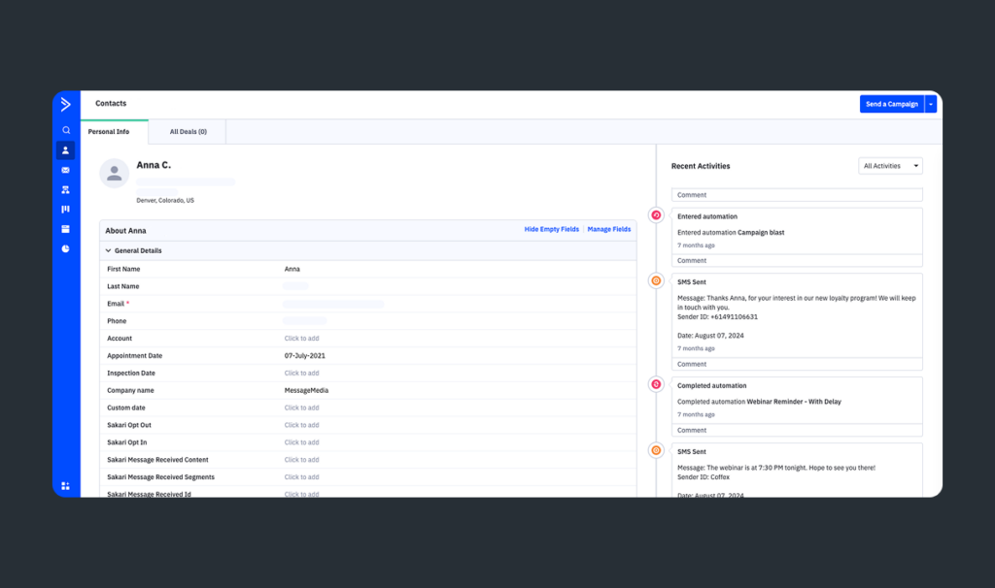Edit the Company name value MessageMedia
Screen dimensions: 995x588
pos(306,391)
